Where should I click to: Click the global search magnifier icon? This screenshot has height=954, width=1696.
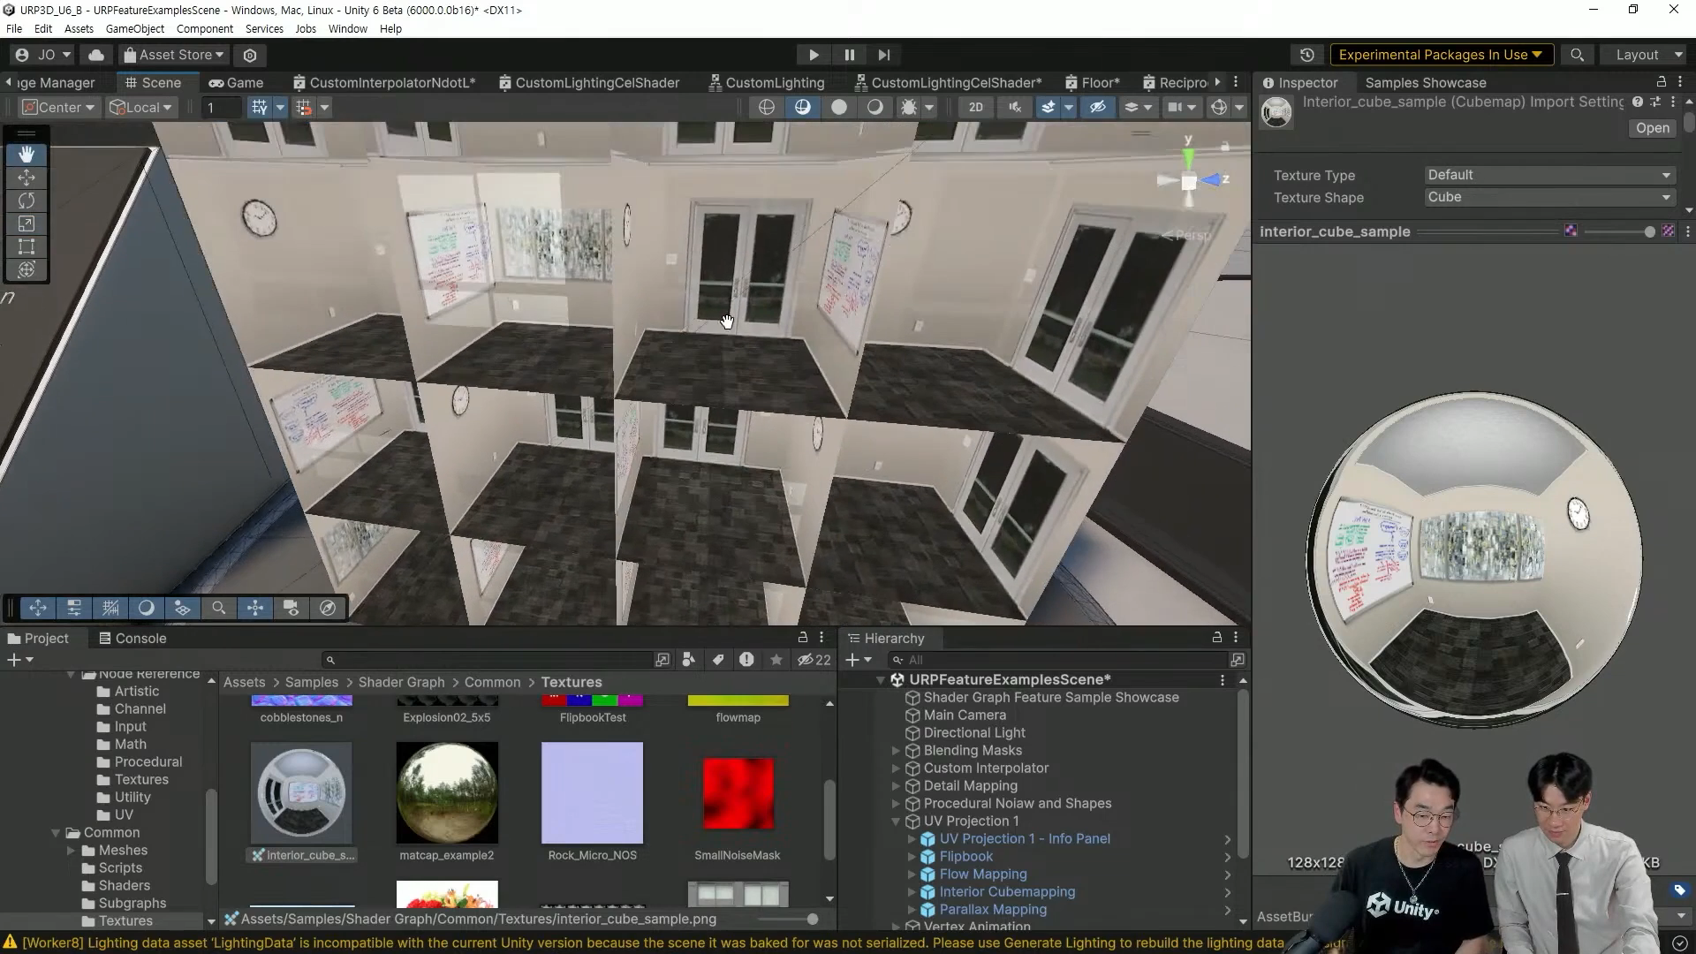coord(1577,55)
